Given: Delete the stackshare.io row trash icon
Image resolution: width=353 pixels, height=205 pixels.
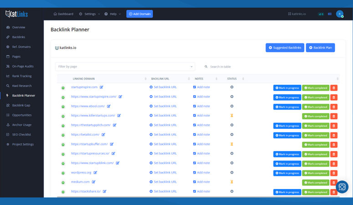Looking at the screenshot, I should pyautogui.click(x=334, y=192).
